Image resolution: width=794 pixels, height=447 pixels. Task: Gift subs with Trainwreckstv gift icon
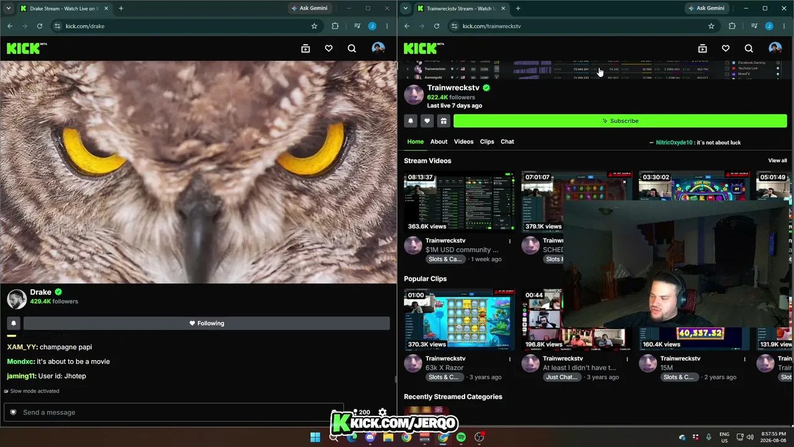point(443,121)
